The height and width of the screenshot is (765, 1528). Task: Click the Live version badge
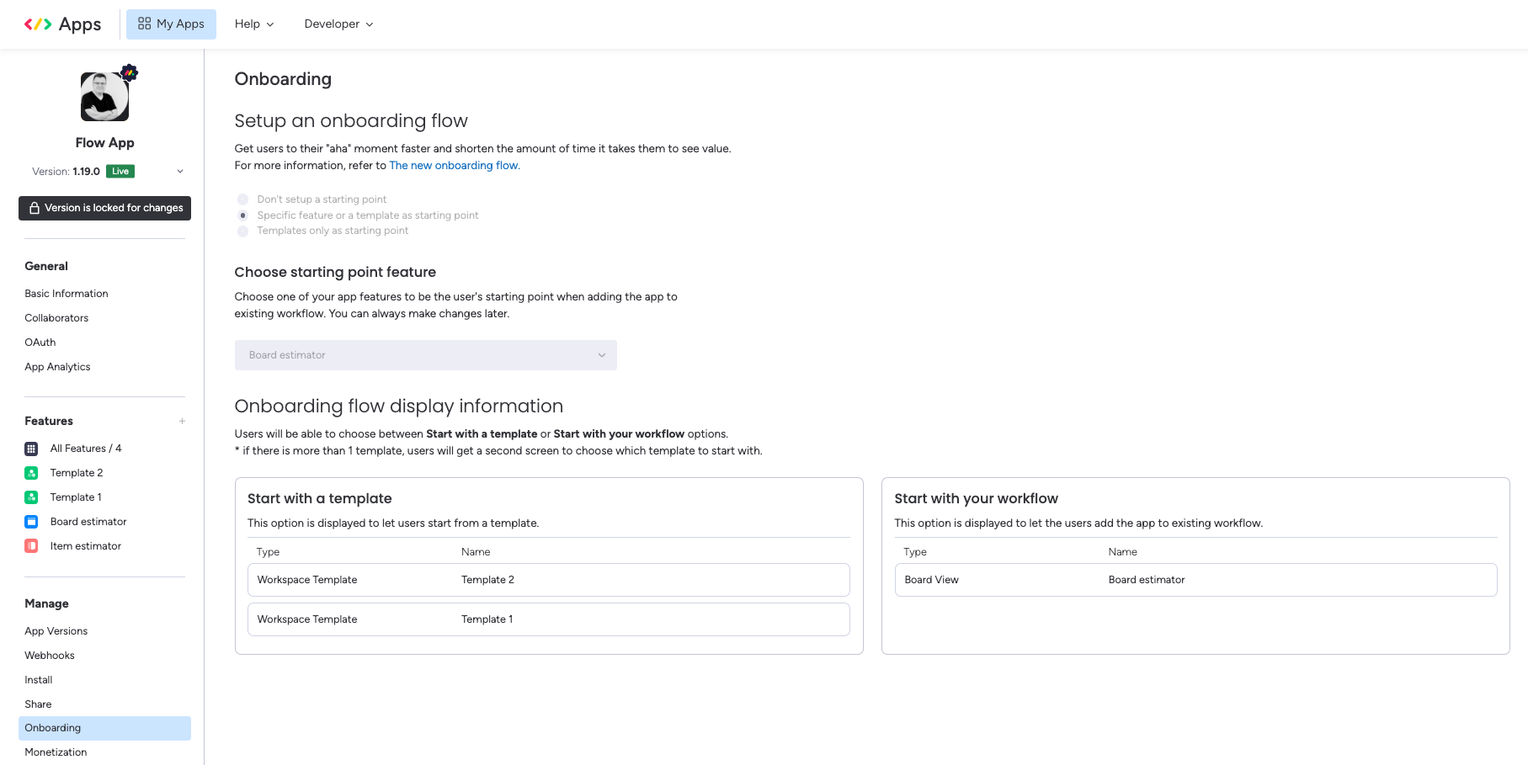[x=120, y=171]
